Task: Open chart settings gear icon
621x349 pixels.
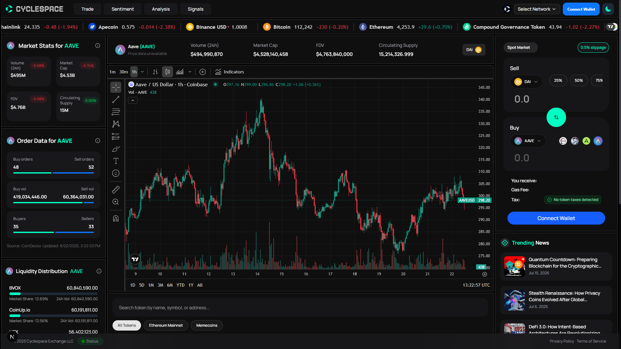Action: (485, 274)
